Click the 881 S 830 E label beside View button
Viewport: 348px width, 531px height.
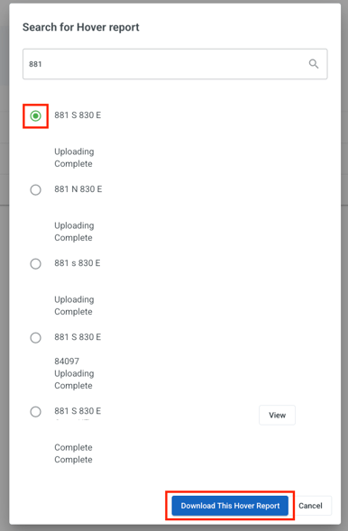pyautogui.click(x=78, y=411)
